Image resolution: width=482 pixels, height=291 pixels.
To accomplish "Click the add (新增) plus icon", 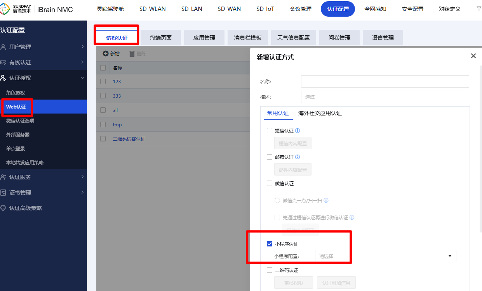I will pyautogui.click(x=105, y=53).
